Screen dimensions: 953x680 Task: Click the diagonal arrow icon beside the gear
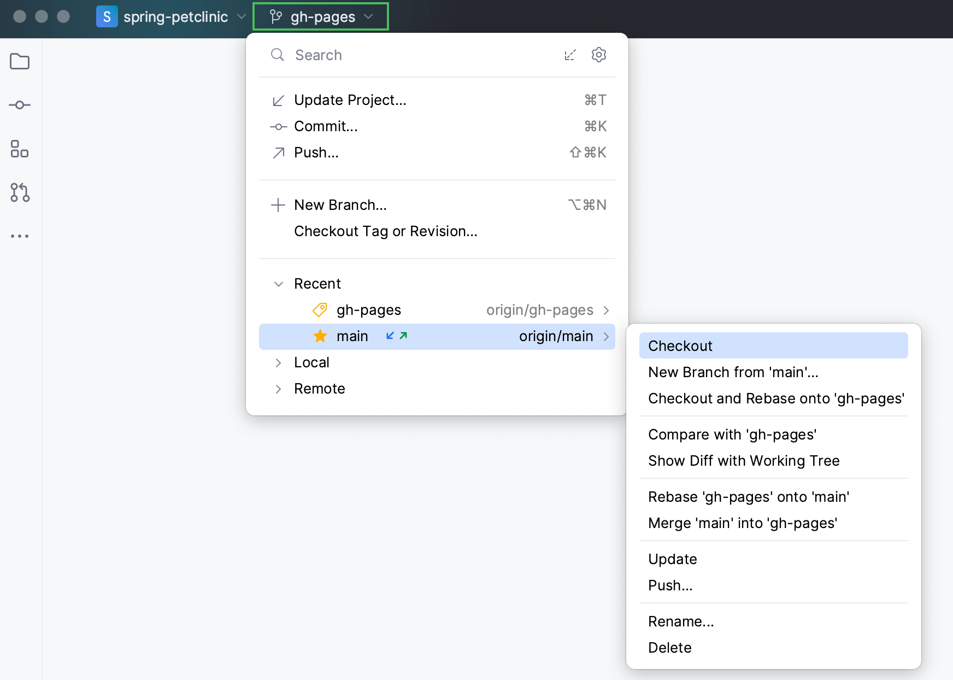570,55
